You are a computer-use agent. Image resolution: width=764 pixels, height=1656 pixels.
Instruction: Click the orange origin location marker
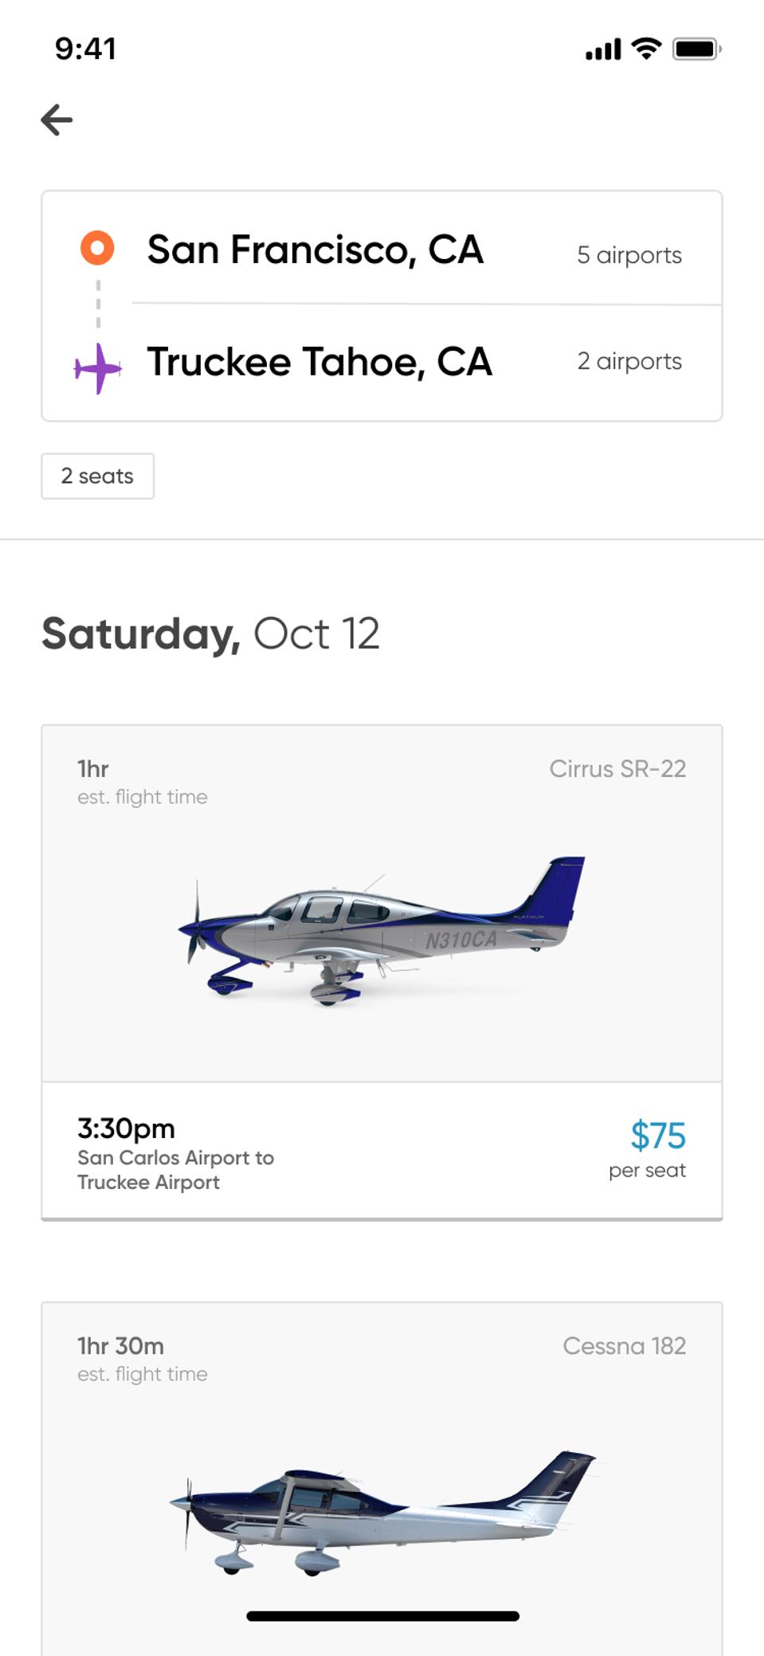[97, 248]
